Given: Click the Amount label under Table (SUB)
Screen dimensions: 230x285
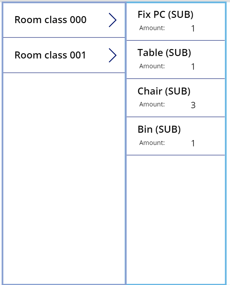Looking at the screenshot, I should point(152,66).
